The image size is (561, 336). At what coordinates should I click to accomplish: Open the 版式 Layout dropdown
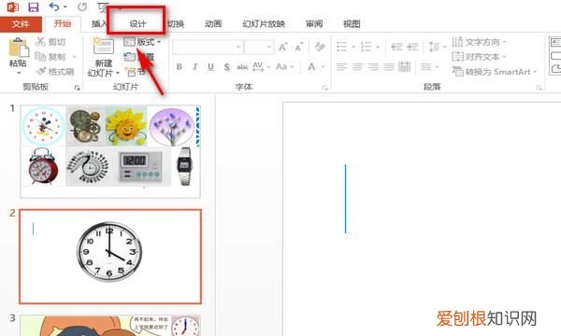pos(142,42)
